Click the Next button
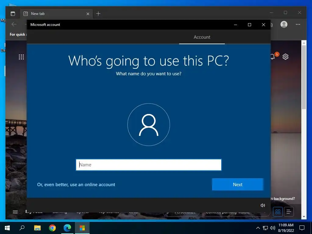Image resolution: width=312 pixels, height=234 pixels. pyautogui.click(x=238, y=184)
